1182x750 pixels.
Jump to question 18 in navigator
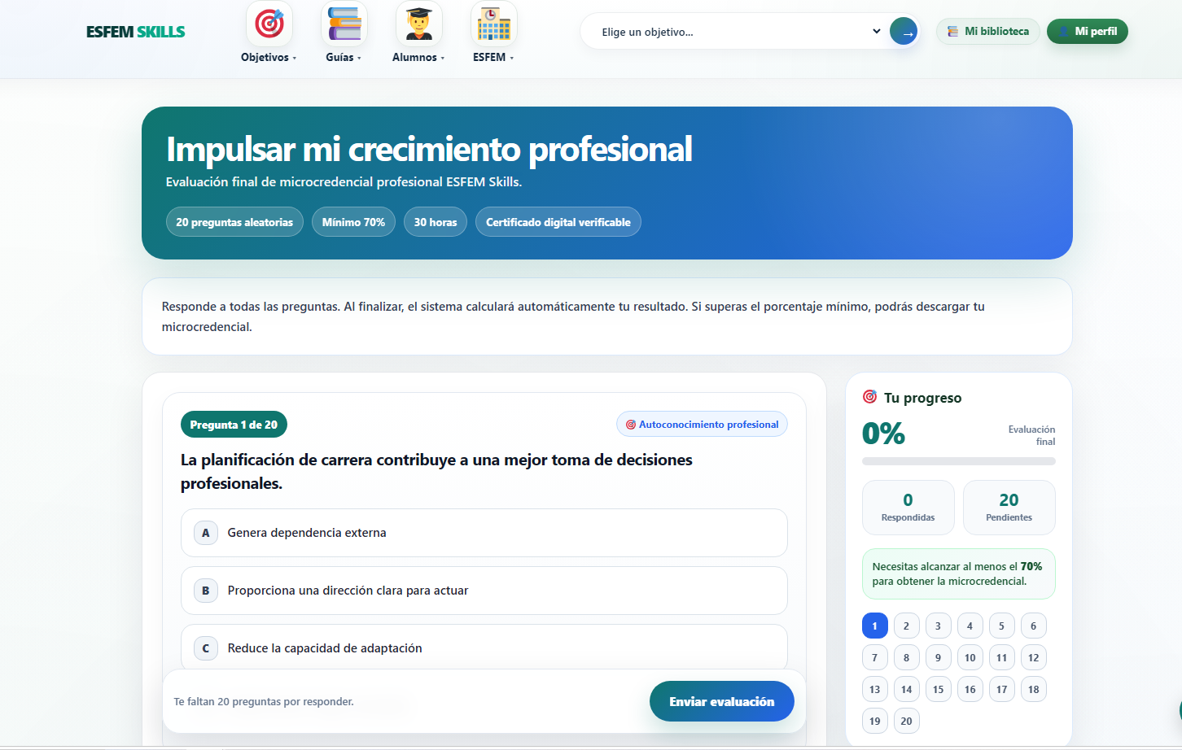coord(1034,689)
